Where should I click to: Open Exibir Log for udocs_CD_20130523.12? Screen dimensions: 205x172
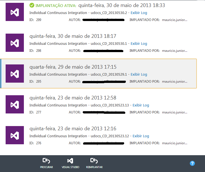pos(141,136)
